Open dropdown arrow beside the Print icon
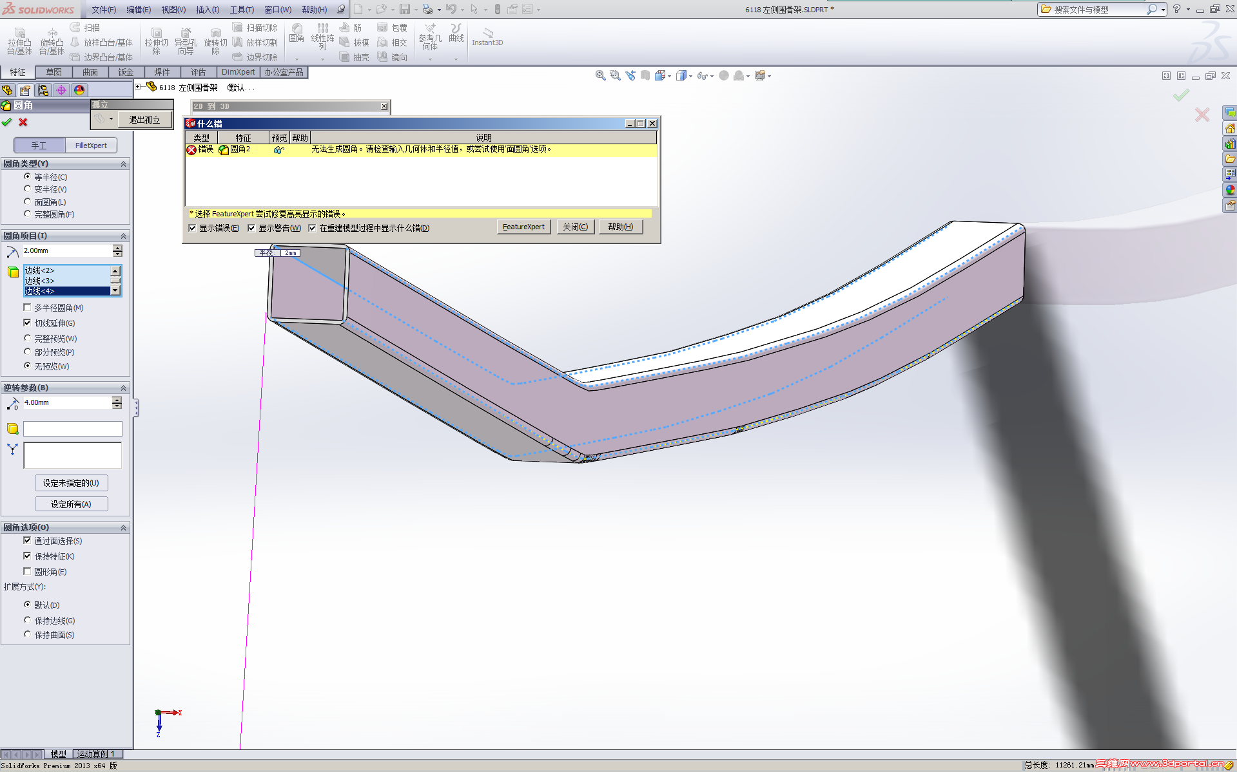 click(439, 10)
